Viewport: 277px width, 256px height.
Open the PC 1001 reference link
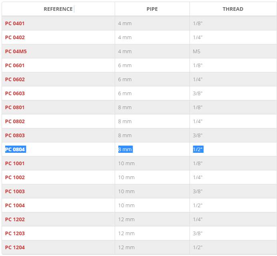(15, 163)
